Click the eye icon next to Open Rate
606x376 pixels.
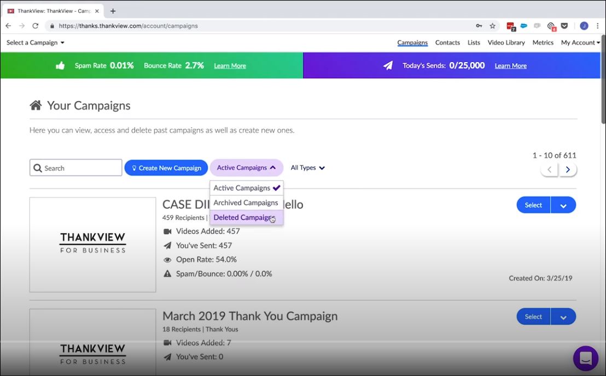(x=167, y=259)
